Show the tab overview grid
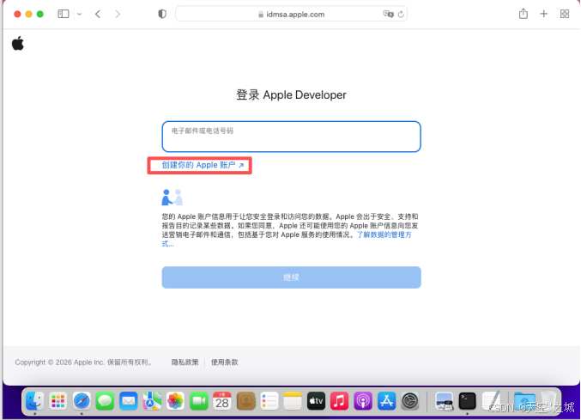The height and width of the screenshot is (420, 581). [x=565, y=14]
